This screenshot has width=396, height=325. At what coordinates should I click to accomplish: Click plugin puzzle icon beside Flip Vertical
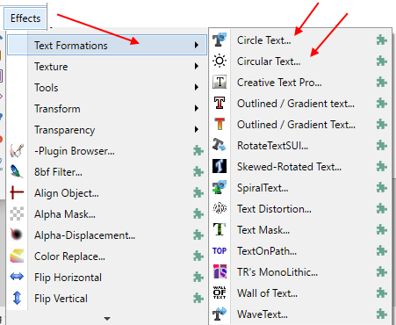198,299
